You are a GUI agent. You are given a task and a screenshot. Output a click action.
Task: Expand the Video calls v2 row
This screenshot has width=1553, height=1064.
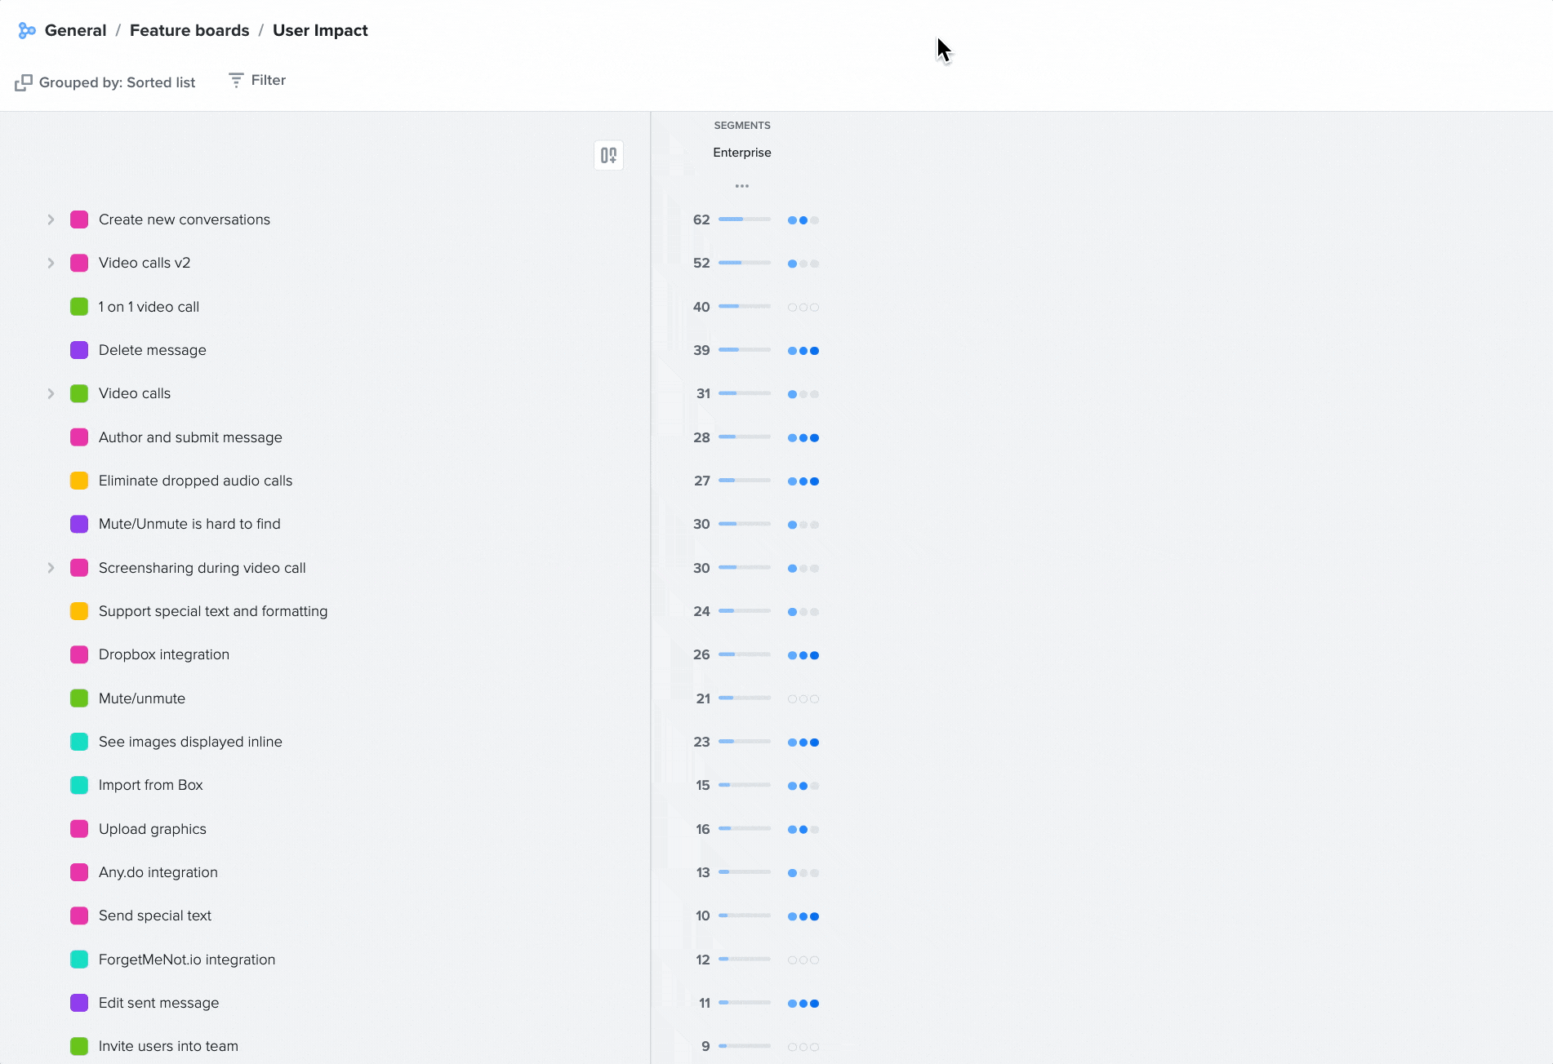pyautogui.click(x=51, y=263)
